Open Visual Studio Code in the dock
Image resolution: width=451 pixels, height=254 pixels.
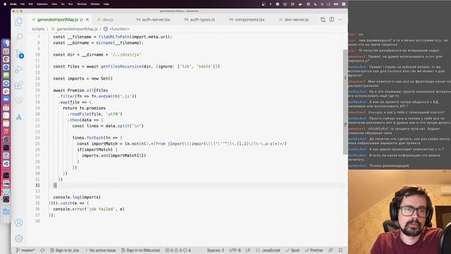(x=6, y=164)
